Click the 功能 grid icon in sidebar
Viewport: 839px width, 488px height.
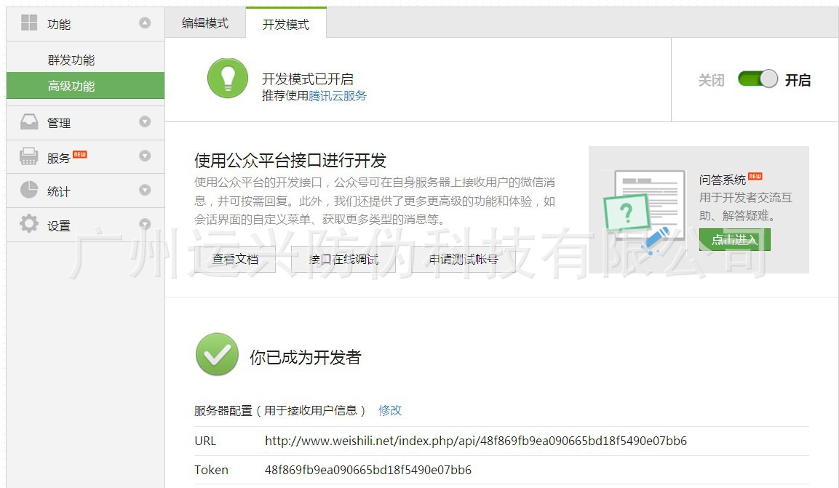tap(29, 23)
